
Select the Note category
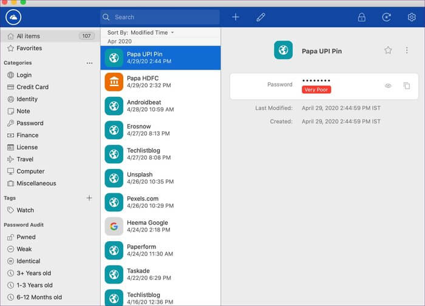pyautogui.click(x=49, y=111)
